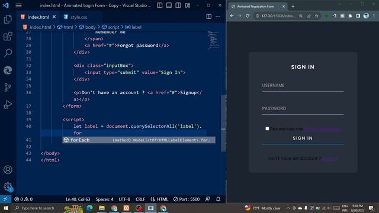Screen dimensions: 379x213
Task: Open the Manage settings gear
Action: pos(8,187)
